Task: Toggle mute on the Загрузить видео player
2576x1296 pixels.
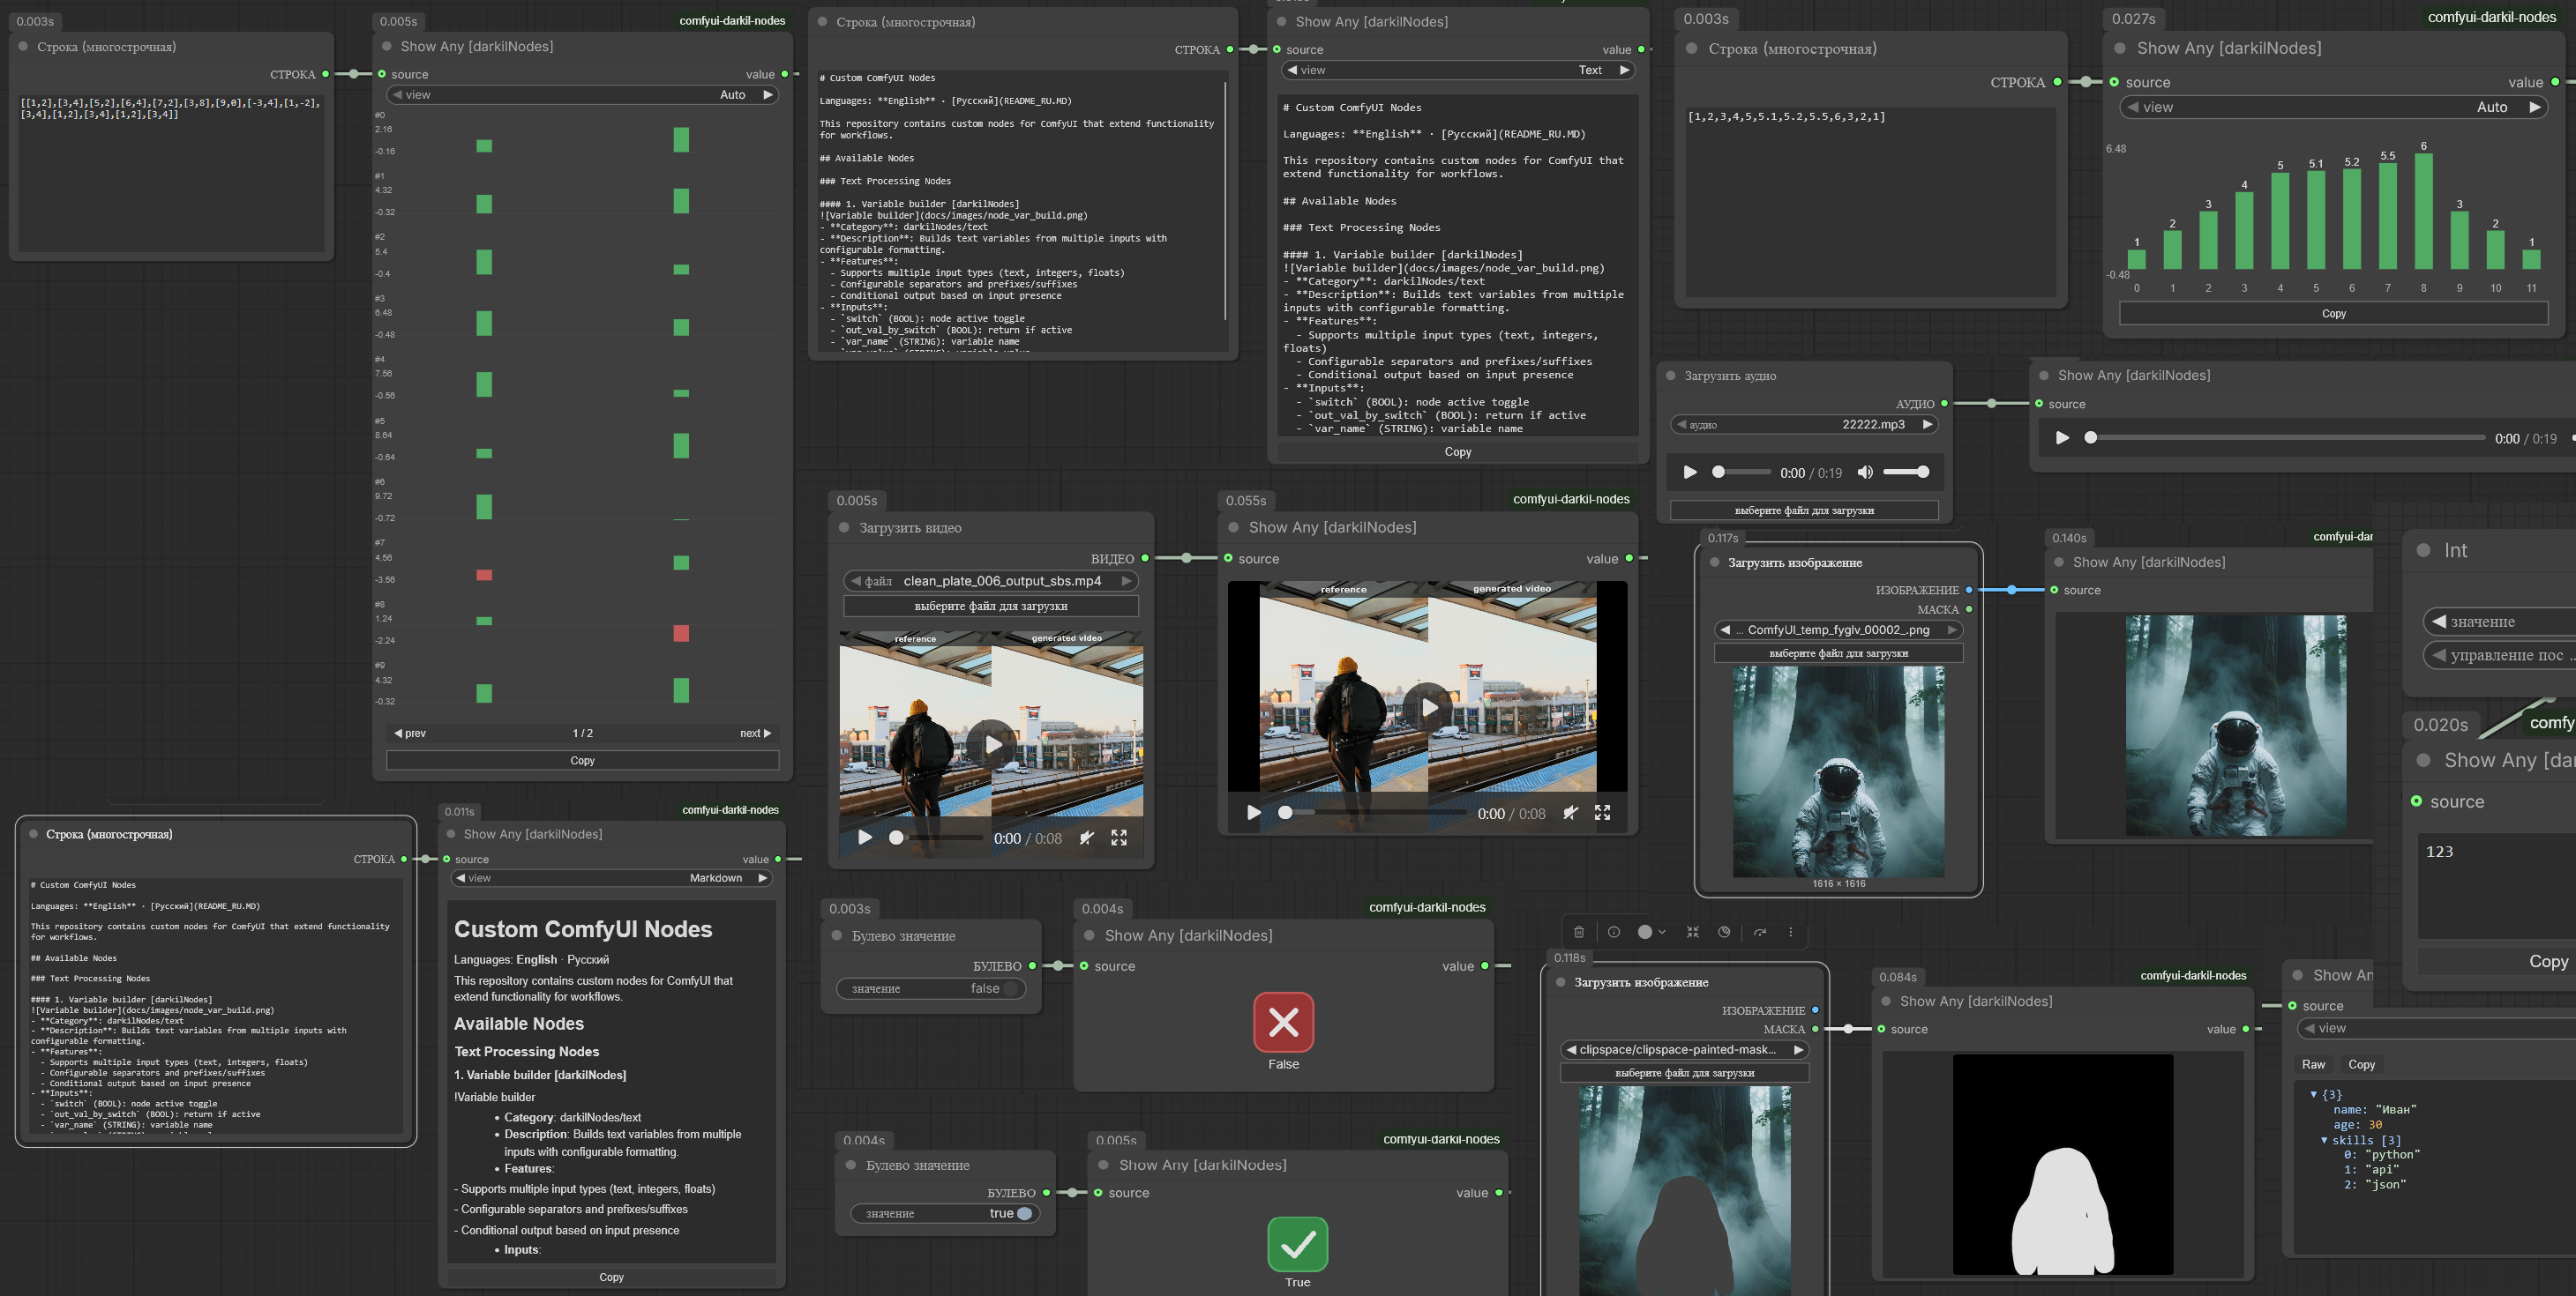Action: click(1086, 838)
